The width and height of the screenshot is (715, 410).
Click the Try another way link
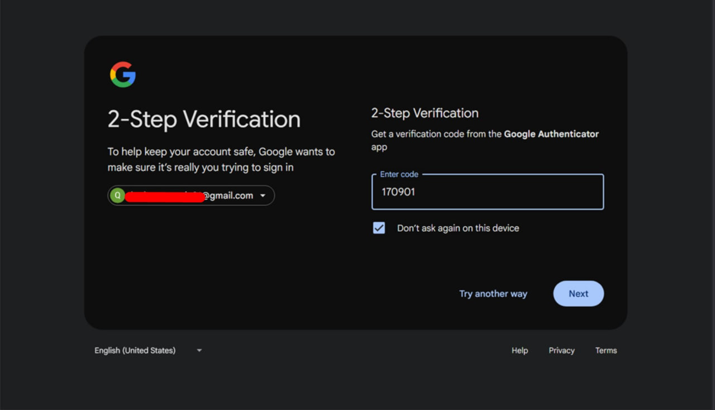tap(493, 294)
